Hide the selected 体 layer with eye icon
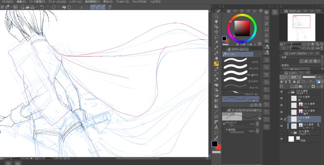 281,119
